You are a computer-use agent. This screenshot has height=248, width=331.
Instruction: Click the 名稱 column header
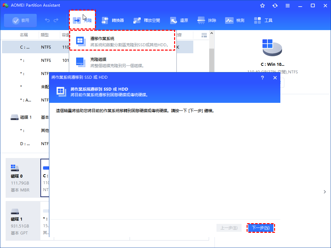[x=24, y=35]
